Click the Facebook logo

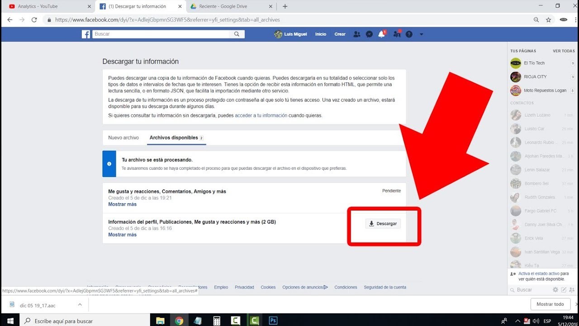(85, 34)
